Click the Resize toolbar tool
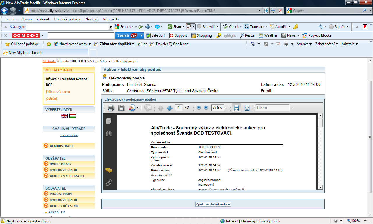 [x=247, y=35]
